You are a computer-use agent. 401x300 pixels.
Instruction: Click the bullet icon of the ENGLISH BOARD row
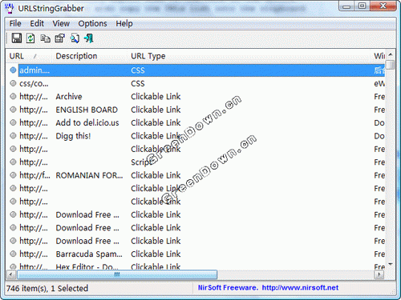[x=13, y=110]
